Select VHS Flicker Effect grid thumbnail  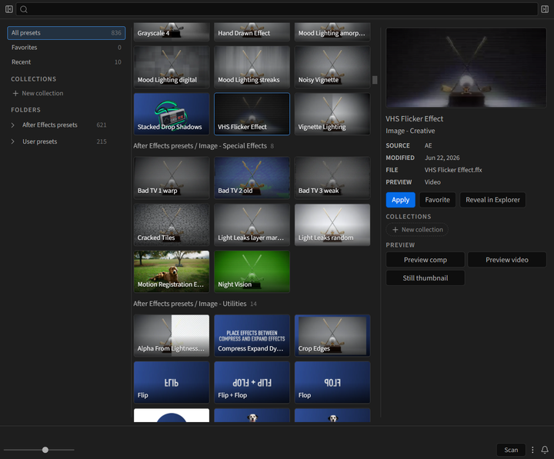pyautogui.click(x=252, y=114)
